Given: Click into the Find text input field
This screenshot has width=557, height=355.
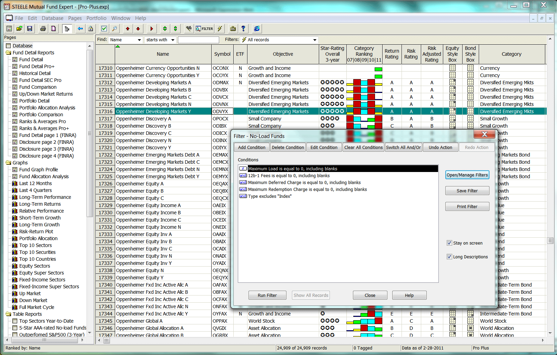Looking at the screenshot, I should click(198, 40).
